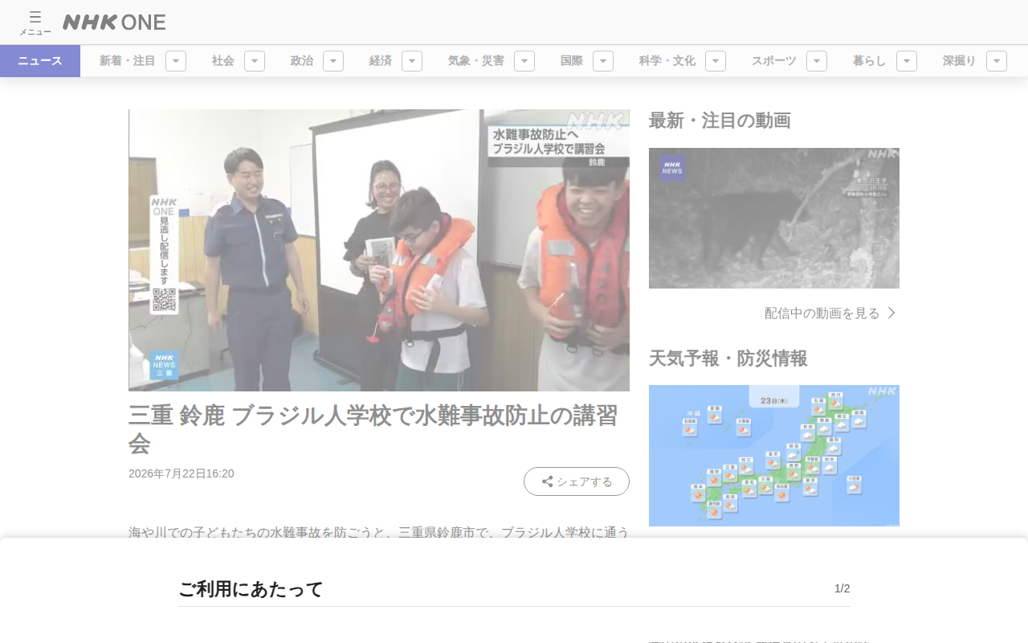
Task: Expand the 社会 dropdown arrow
Action: (x=255, y=61)
